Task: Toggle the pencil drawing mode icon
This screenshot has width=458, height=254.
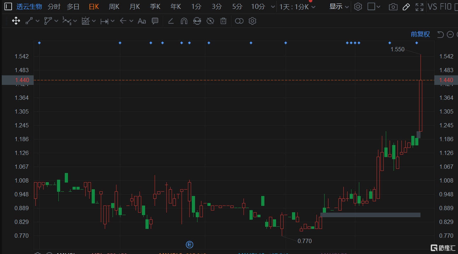Action: [406, 6]
